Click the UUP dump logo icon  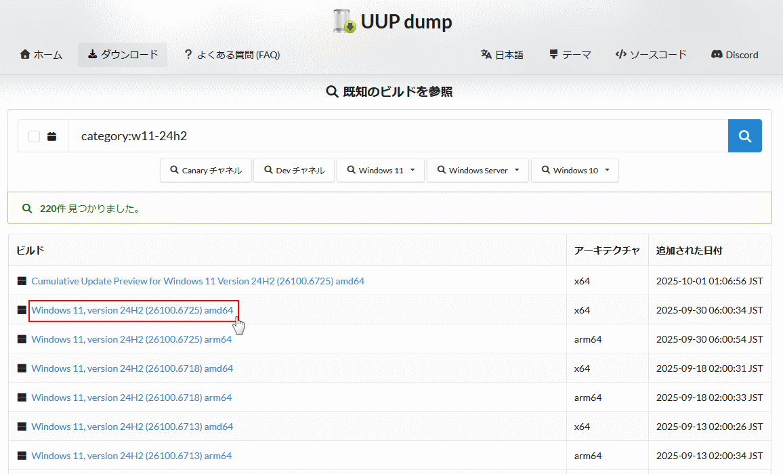pyautogui.click(x=345, y=22)
